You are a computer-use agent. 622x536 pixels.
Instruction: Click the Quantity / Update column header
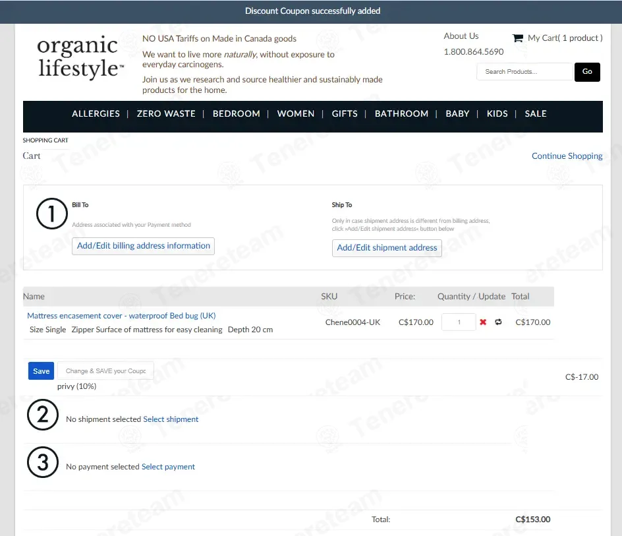click(471, 297)
